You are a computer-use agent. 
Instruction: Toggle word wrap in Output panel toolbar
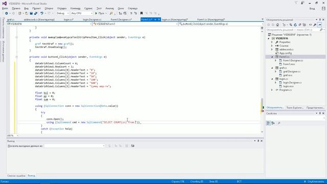coord(133,146)
